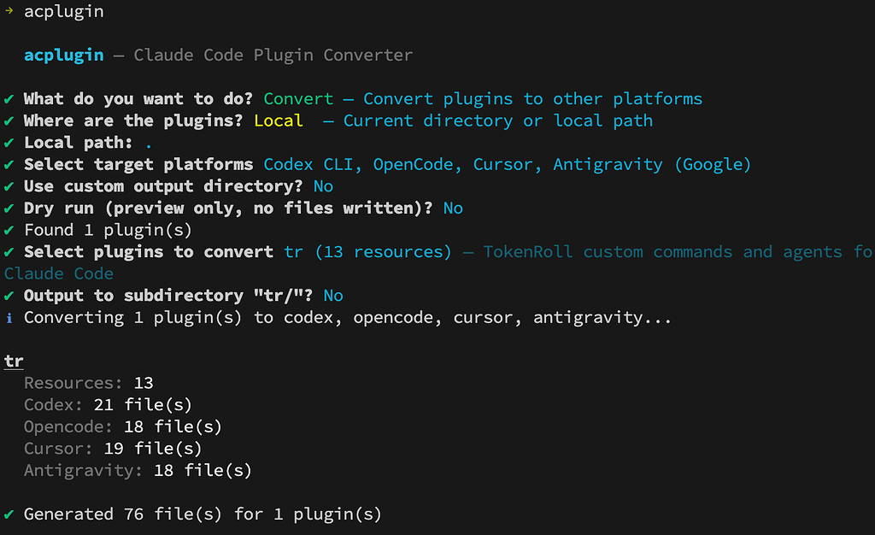Click 'Current directory or local path' text
The width and height of the screenshot is (875, 535).
tap(498, 121)
